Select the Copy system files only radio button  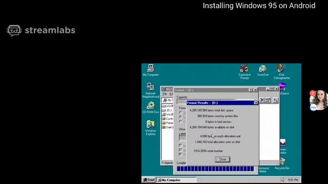tap(180, 122)
